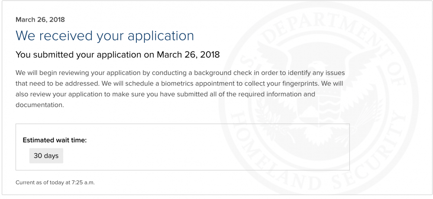433x199 pixels.
Task: Click the Department of Homeland Security seal watermark
Action: [319, 99]
